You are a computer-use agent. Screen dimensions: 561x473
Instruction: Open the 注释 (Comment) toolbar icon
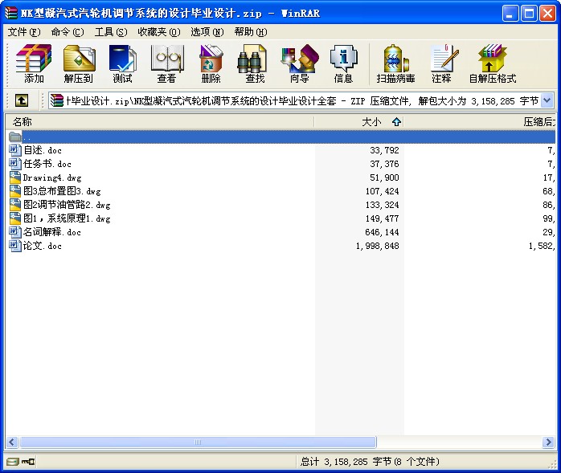441,63
